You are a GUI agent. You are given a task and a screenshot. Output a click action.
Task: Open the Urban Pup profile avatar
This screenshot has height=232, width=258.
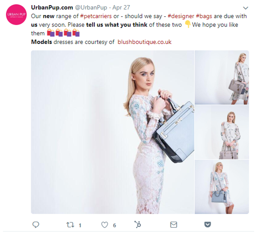[x=16, y=16]
